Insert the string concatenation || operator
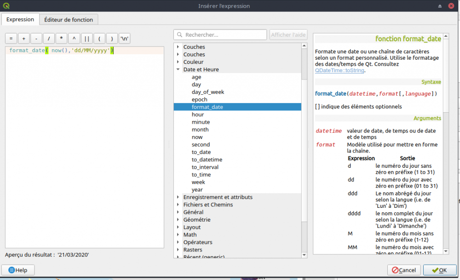460x280 pixels. 86,39
